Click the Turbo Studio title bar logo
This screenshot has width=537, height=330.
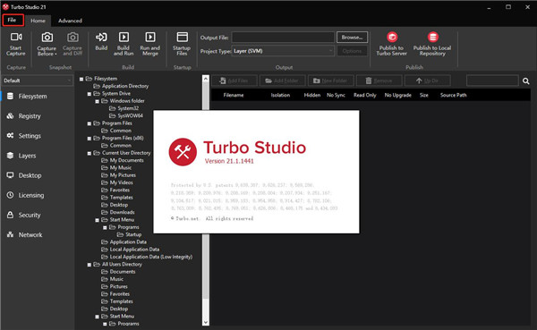(5, 7)
